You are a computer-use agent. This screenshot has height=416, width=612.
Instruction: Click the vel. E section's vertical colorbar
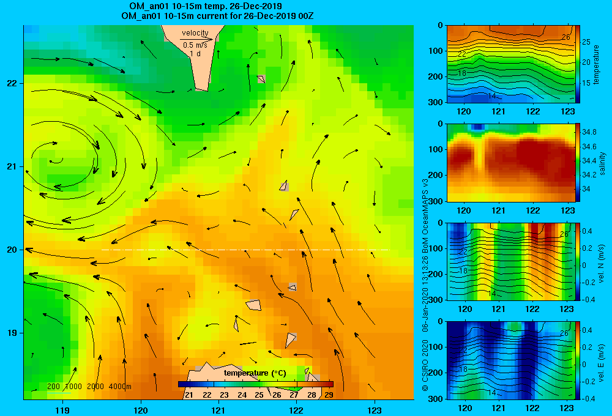[x=578, y=360]
